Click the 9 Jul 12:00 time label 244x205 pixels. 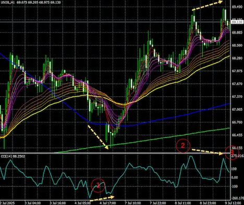[x=233, y=203]
